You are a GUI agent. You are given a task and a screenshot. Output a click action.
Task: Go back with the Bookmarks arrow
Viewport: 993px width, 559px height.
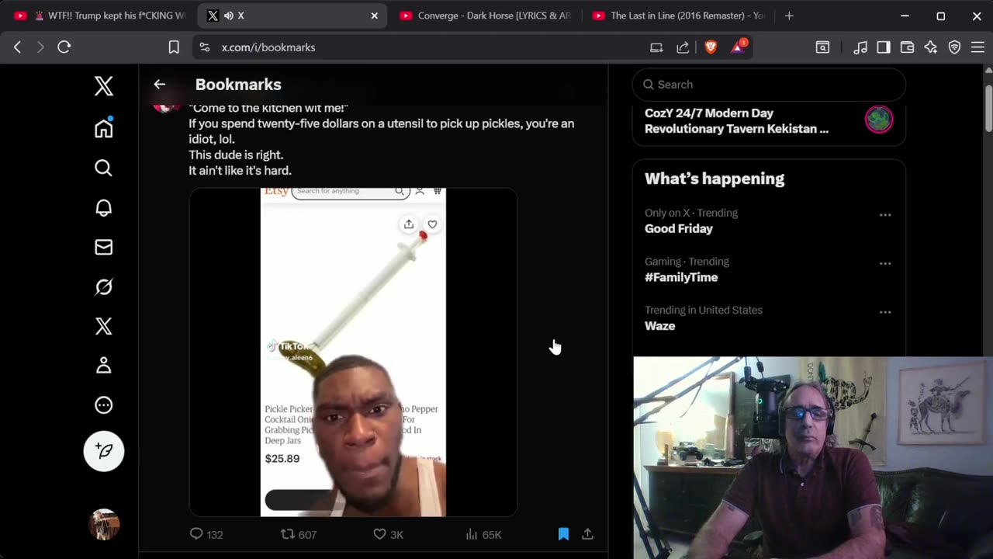point(159,85)
